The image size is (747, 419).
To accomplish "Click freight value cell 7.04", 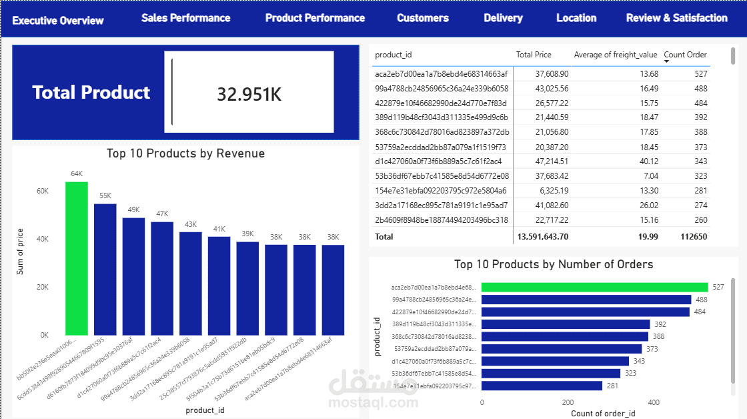I will coord(651,176).
